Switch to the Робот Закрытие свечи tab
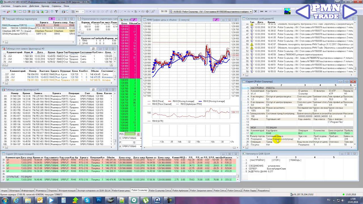The width and height of the screenshot is (363, 204). coord(201,190)
